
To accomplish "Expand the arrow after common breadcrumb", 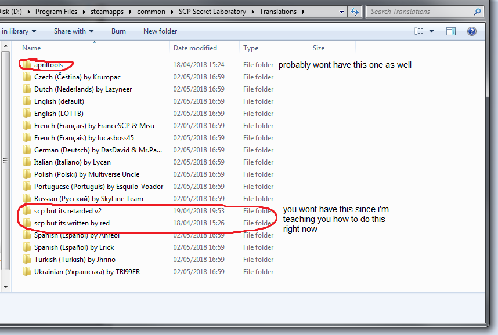I will [x=172, y=12].
